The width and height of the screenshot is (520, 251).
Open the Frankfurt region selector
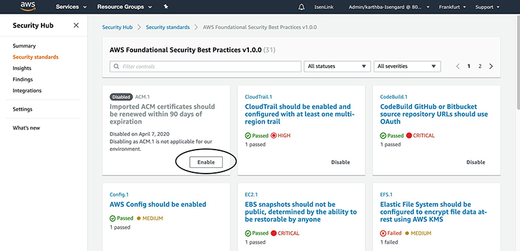452,7
